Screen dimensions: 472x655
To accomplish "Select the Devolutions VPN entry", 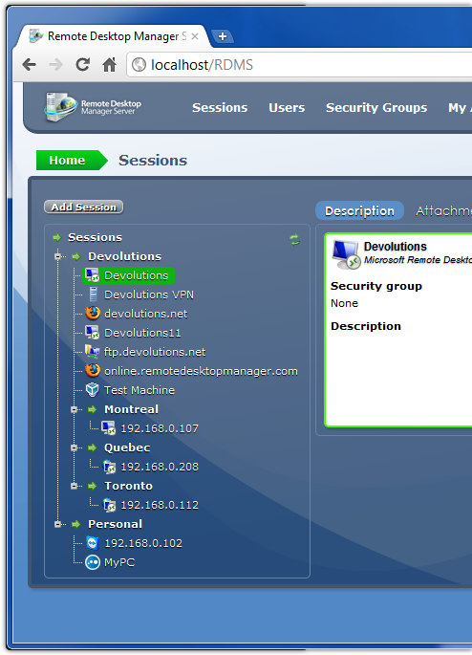I will pyautogui.click(x=149, y=295).
